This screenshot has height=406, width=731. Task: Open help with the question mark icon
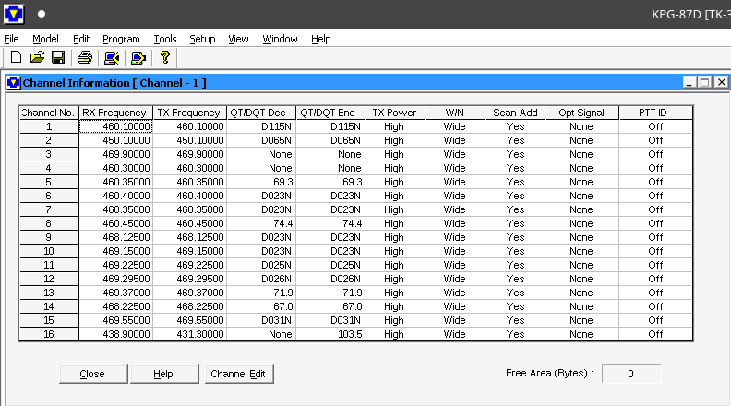pos(165,58)
